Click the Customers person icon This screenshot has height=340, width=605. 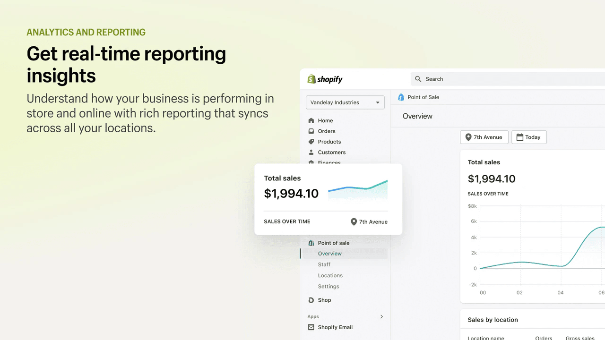(311, 153)
